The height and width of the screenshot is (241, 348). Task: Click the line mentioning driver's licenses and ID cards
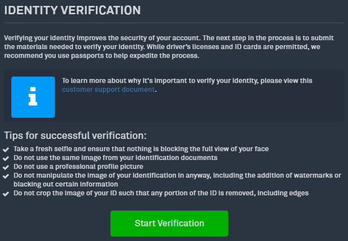[162, 47]
